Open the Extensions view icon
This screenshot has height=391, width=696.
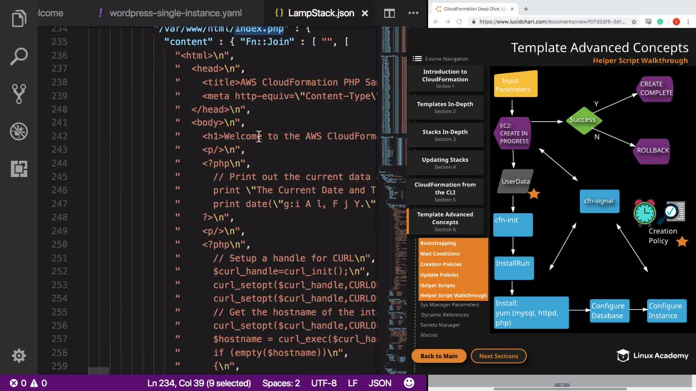click(x=19, y=169)
